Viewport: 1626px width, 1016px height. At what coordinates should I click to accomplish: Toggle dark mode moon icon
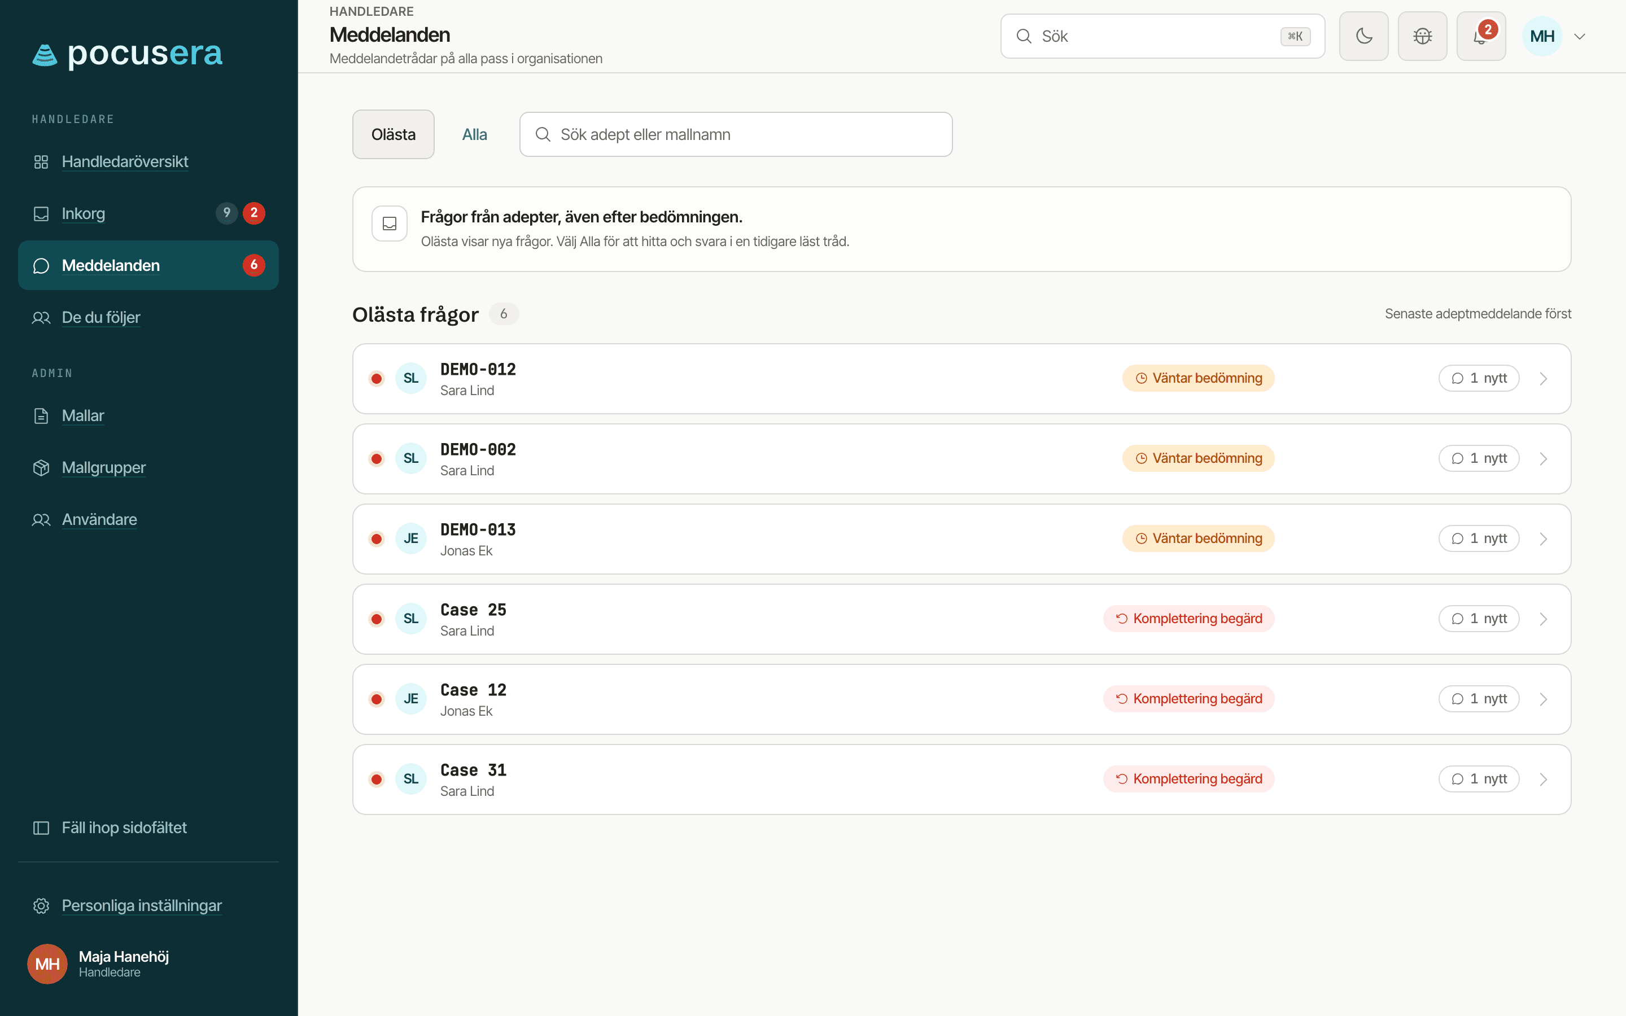(1363, 36)
